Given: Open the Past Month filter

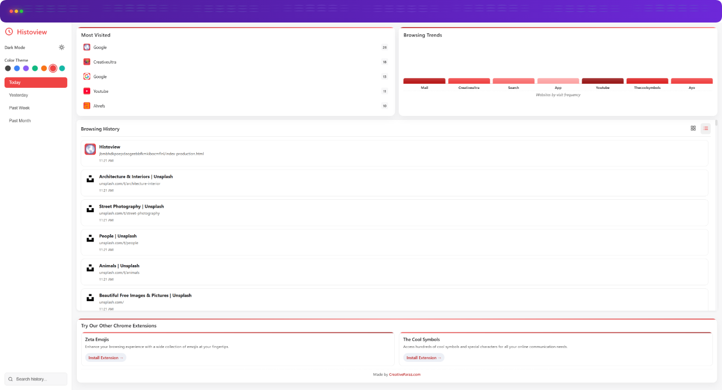Looking at the screenshot, I should click(x=36, y=120).
